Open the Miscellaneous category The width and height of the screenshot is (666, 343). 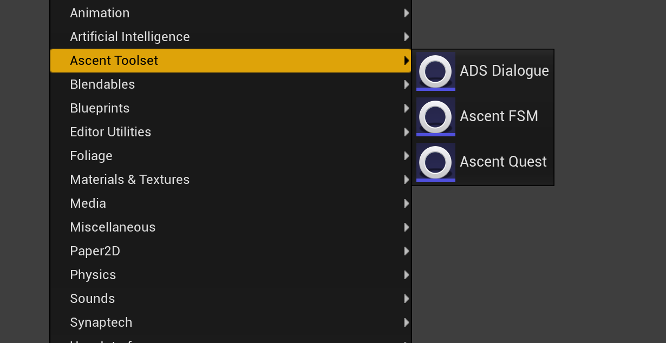click(113, 227)
